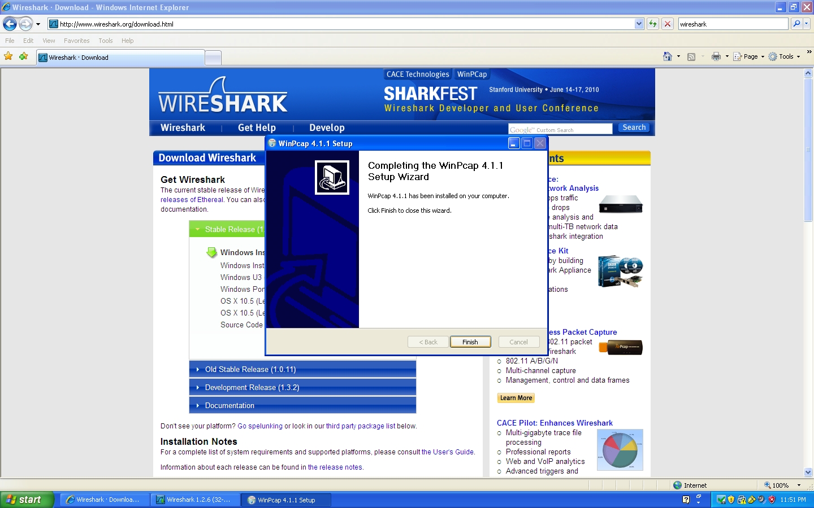
Task: Click the website Search button
Action: [634, 128]
